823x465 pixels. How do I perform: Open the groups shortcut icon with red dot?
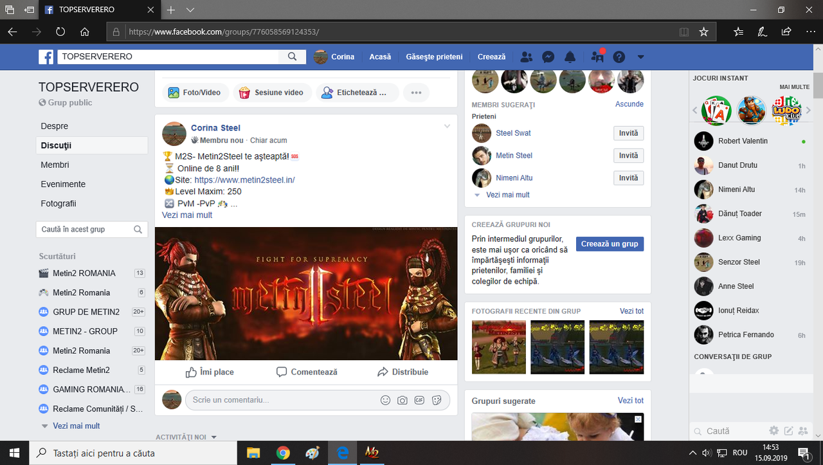(597, 57)
